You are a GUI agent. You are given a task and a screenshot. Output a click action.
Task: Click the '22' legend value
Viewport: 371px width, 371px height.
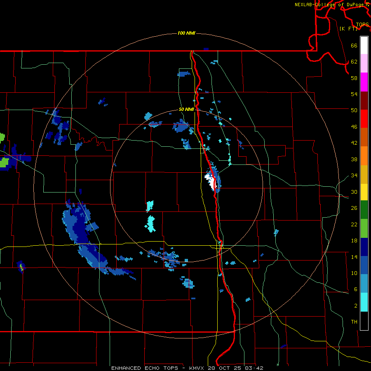[354, 224]
